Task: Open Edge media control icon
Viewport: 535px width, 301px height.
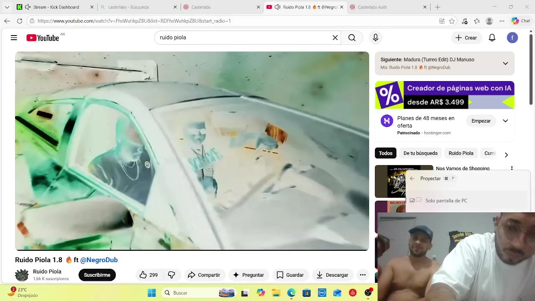Action: (464, 21)
